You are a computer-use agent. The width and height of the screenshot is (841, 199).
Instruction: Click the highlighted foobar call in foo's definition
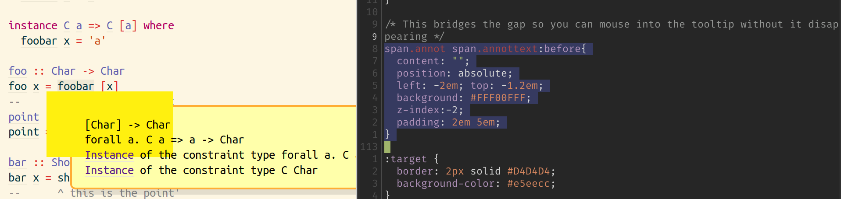tap(76, 86)
